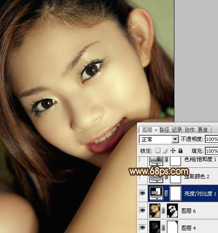Select 图层 6 image thumbnail
Viewport: 218px width, 233px height.
point(155,211)
